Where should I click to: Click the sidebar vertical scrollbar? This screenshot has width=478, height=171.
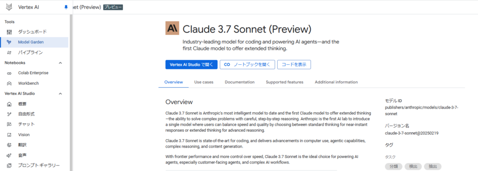(x=71, y=91)
